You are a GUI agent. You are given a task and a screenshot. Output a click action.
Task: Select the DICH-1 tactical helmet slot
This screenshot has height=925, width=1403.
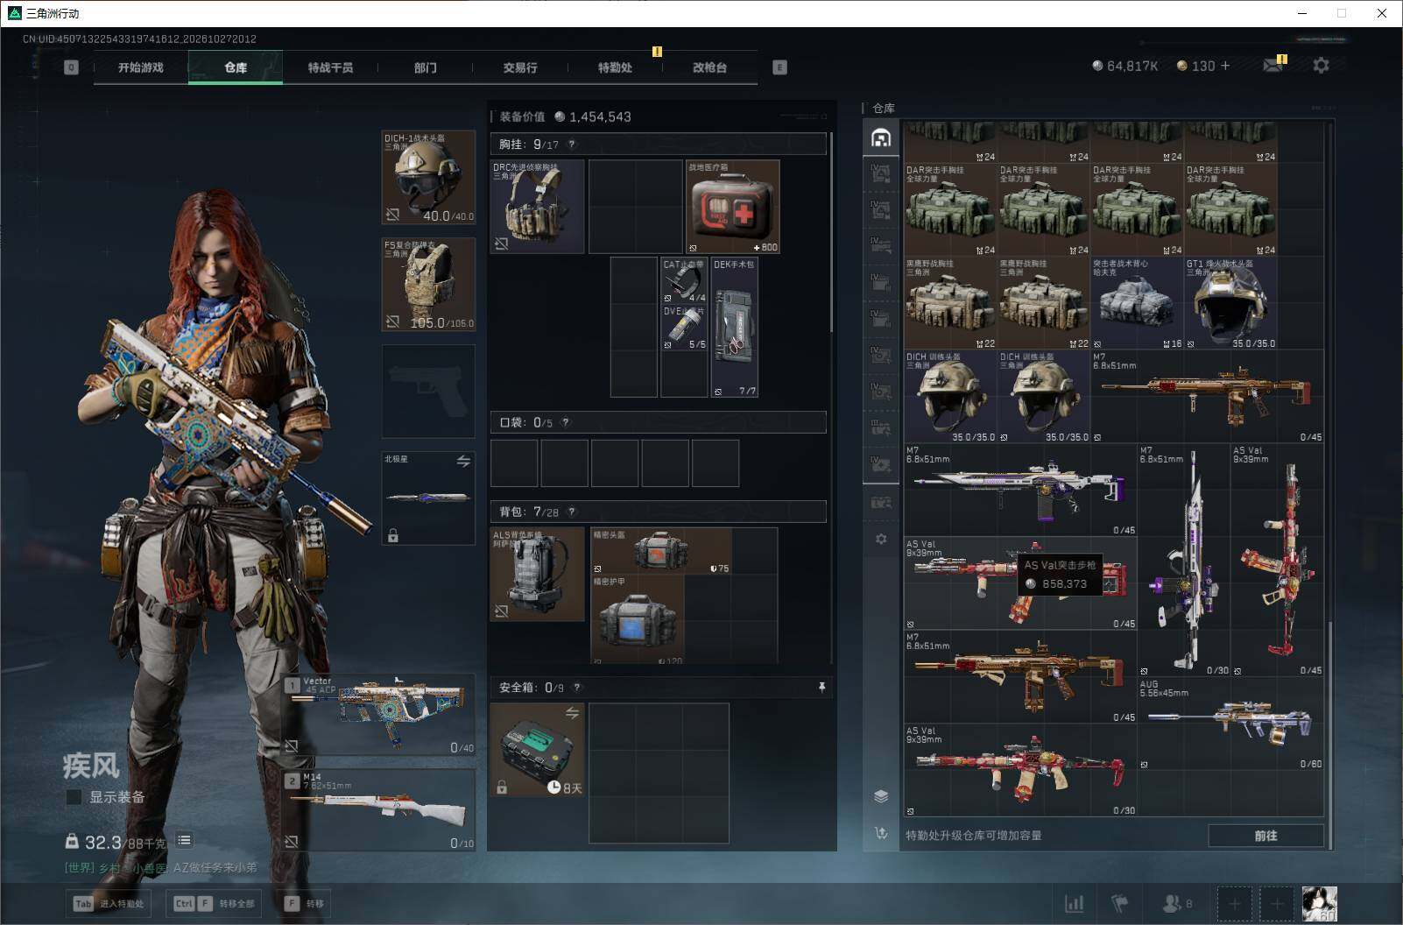click(x=429, y=178)
